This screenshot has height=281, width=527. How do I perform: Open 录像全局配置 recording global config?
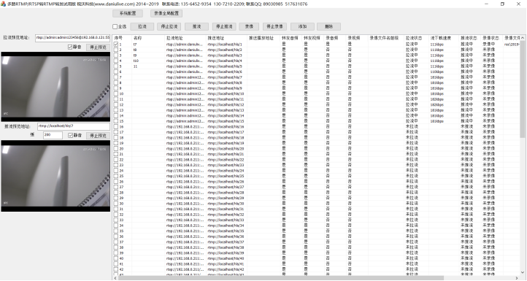pyautogui.click(x=166, y=13)
